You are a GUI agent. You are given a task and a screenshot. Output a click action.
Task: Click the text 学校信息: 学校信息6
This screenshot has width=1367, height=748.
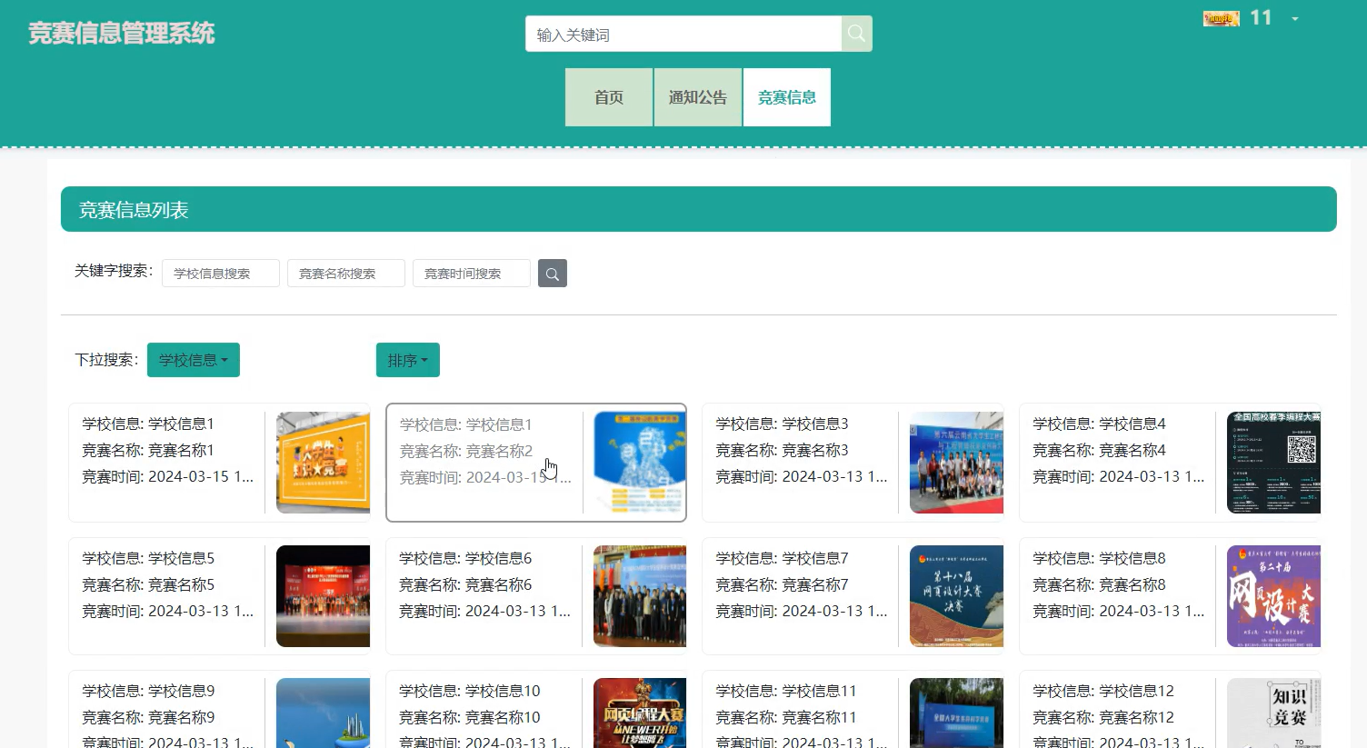pos(465,558)
